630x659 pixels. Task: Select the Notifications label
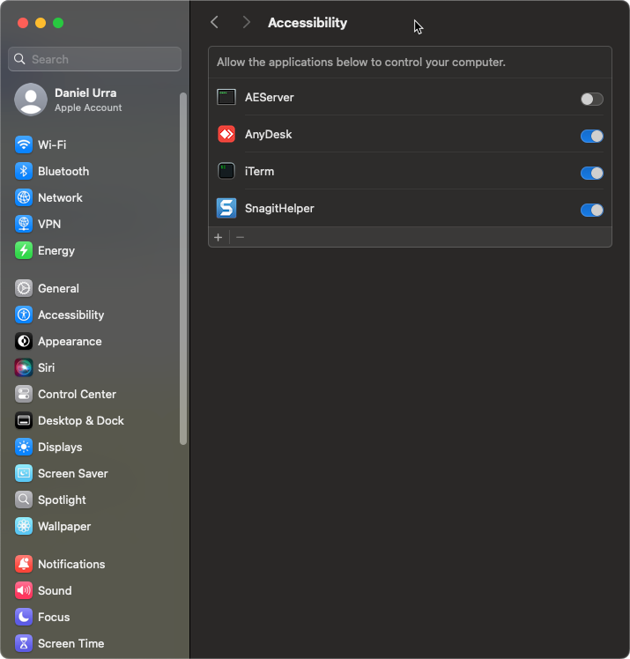click(71, 565)
